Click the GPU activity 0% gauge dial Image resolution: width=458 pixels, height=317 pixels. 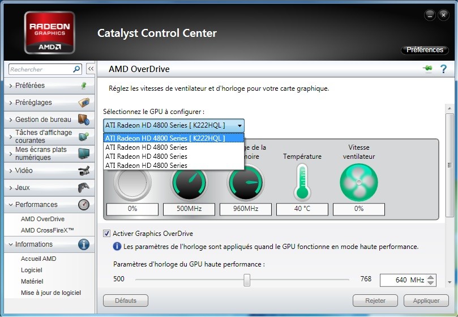coord(132,183)
